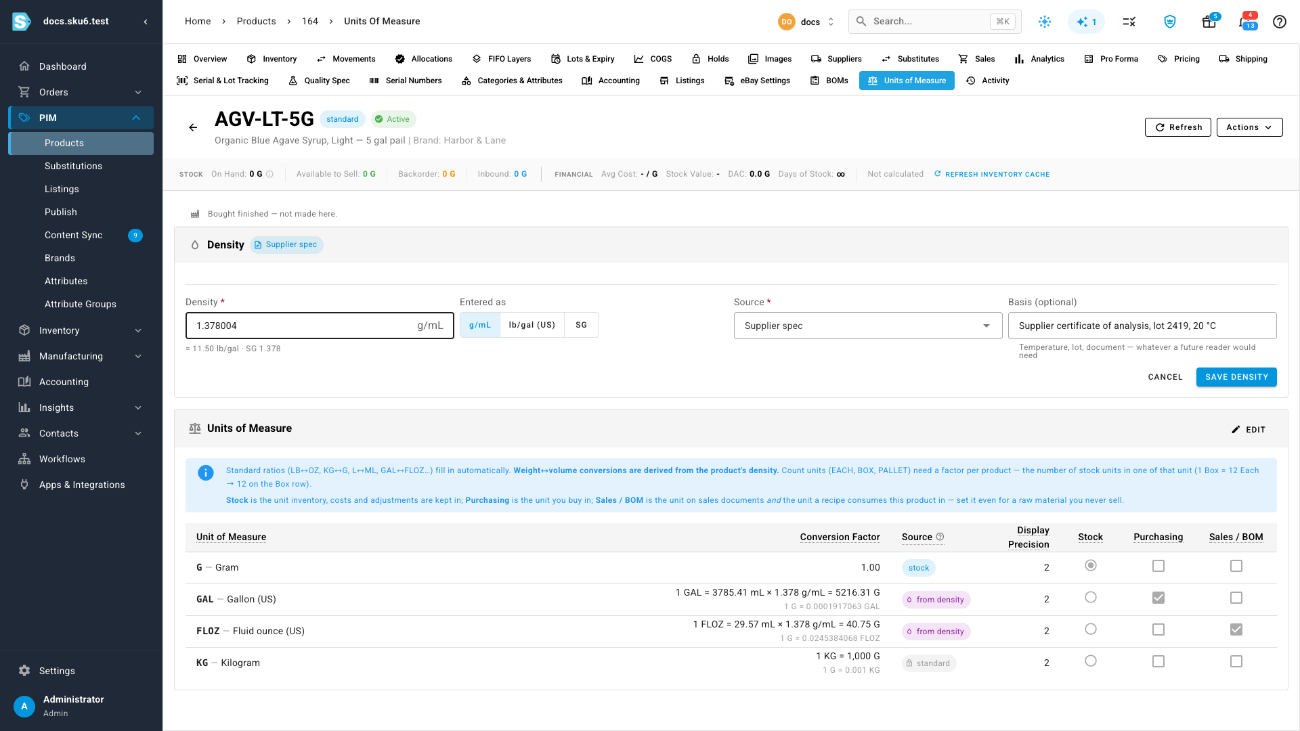Open the docs workspace switcher

(x=806, y=22)
